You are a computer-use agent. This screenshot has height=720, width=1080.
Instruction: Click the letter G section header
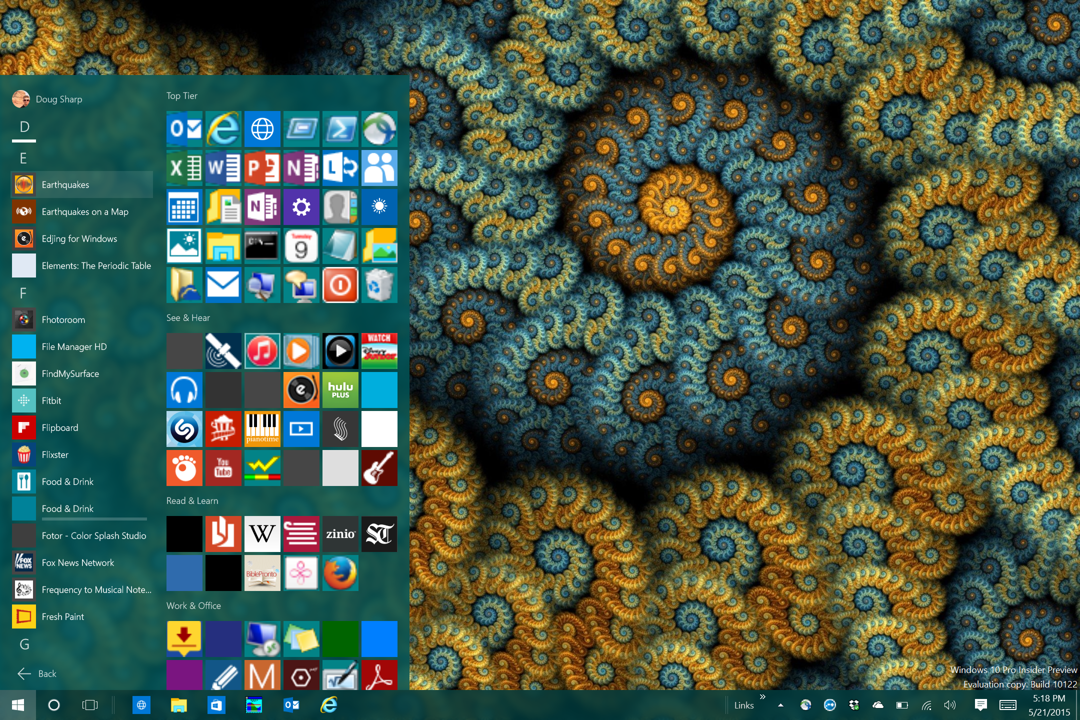(x=24, y=644)
